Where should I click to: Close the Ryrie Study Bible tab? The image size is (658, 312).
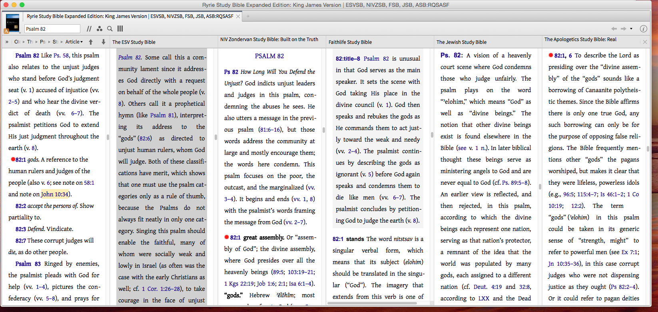[x=238, y=16]
